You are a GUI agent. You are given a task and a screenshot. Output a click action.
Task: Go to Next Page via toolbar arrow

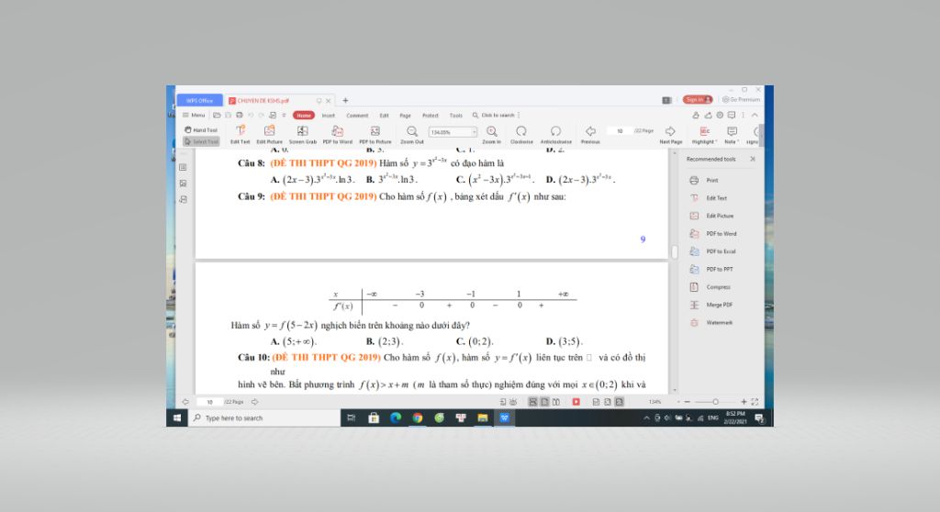[x=671, y=135]
